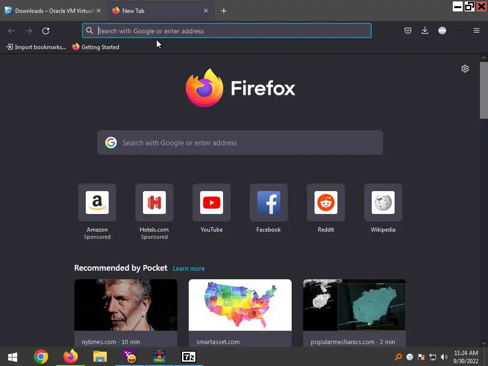Open the network tray icon
The image size is (488, 366).
(433, 357)
